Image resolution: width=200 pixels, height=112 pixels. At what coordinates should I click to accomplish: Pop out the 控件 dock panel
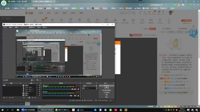pyautogui.click(x=113, y=83)
